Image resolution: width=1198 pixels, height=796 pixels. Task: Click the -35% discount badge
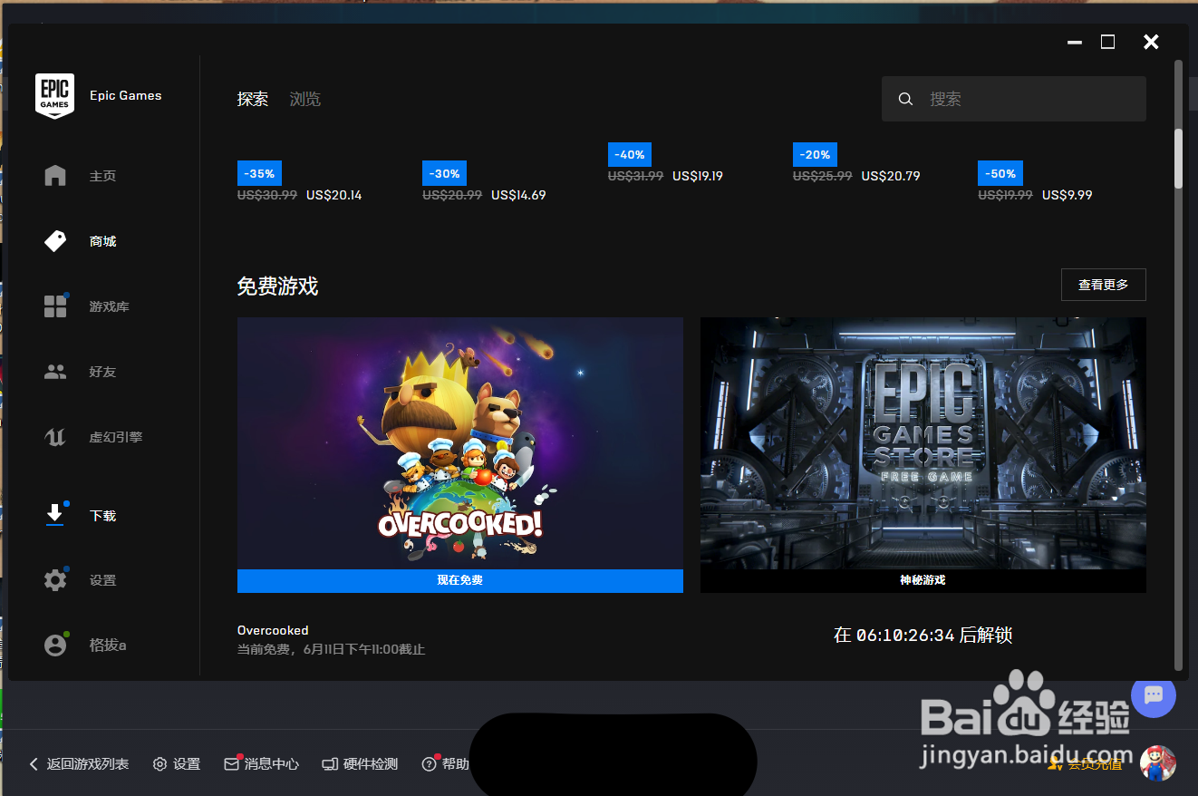pyautogui.click(x=259, y=173)
